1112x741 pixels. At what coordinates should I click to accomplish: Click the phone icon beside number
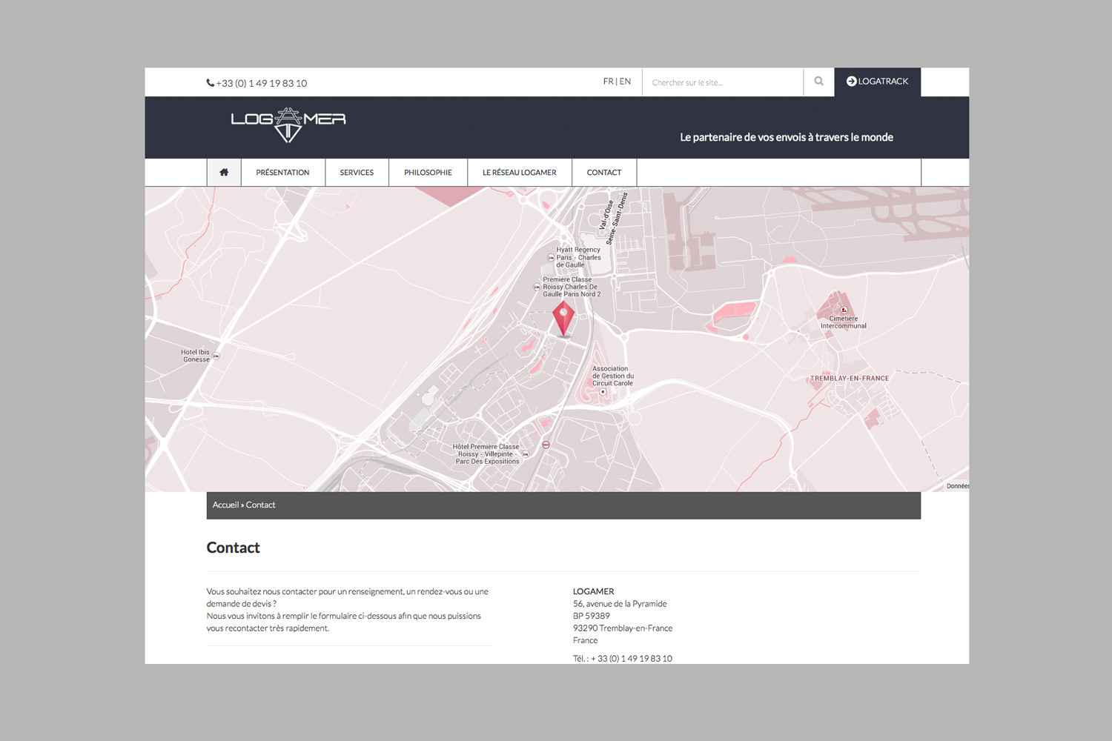click(211, 83)
